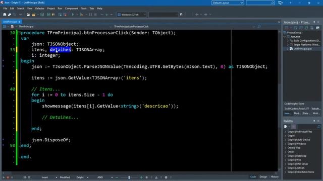Switch to the History view tab
This screenshot has height=181, width=323.
tap(275, 176)
